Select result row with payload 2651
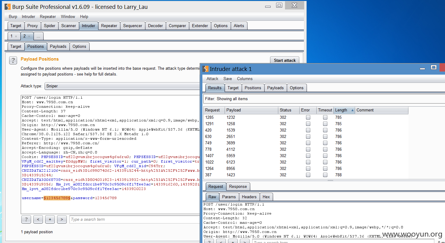The image size is (445, 243). click(x=306, y=136)
